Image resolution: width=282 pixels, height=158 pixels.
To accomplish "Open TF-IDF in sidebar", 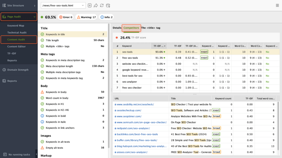I will (x=12, y=53).
